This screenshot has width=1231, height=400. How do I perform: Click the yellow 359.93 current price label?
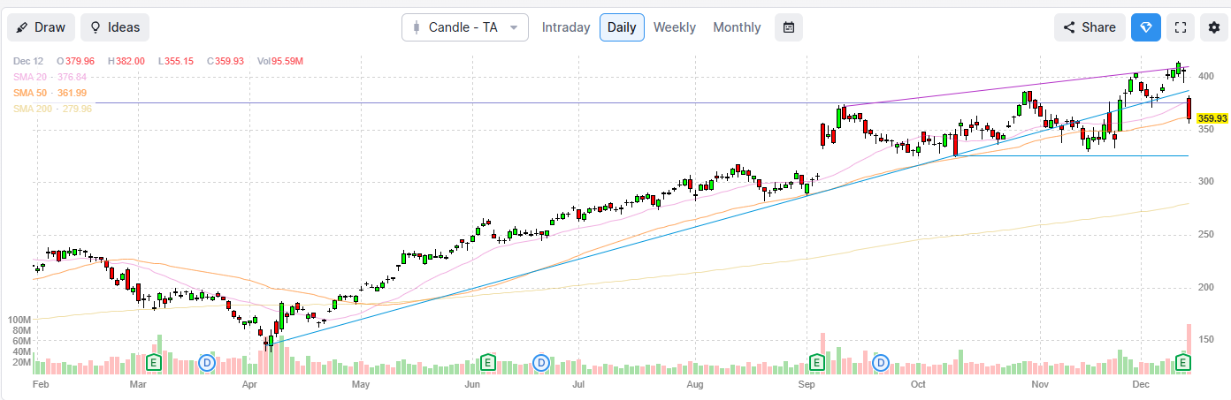[1212, 117]
